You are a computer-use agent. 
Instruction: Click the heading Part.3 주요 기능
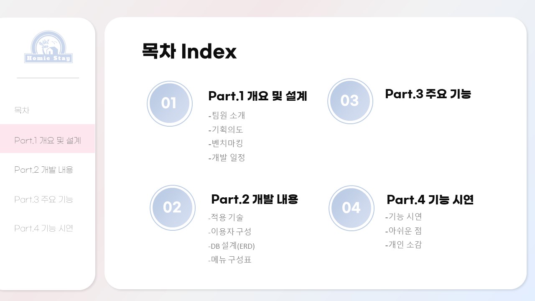(428, 94)
